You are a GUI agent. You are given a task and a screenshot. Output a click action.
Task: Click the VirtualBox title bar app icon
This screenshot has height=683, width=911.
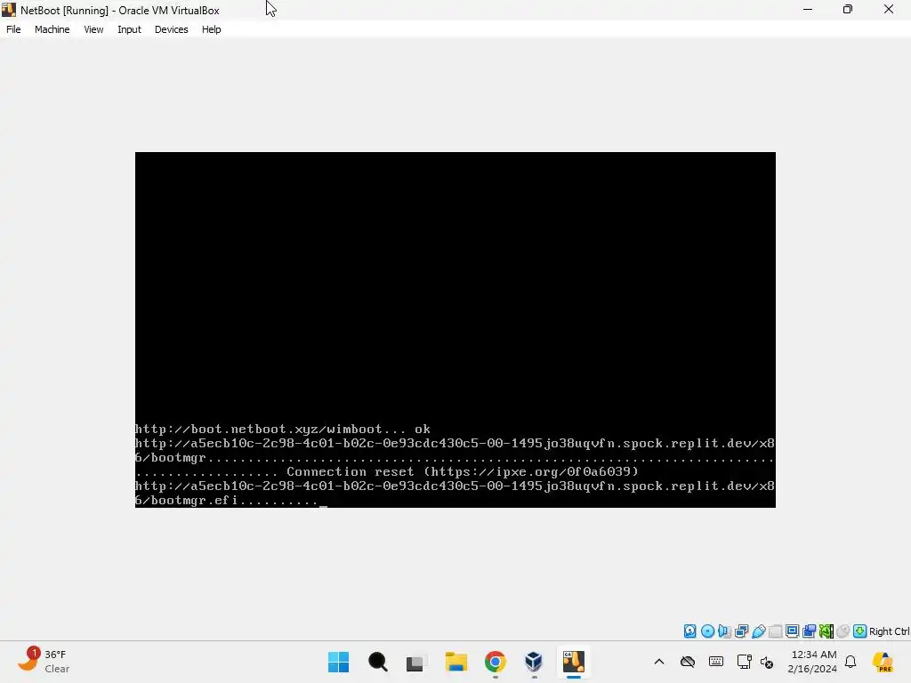pyautogui.click(x=9, y=10)
